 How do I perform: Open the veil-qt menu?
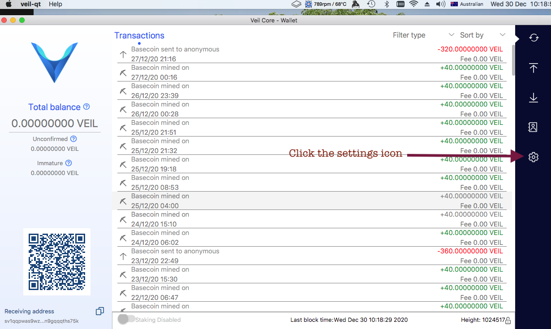[x=31, y=4]
